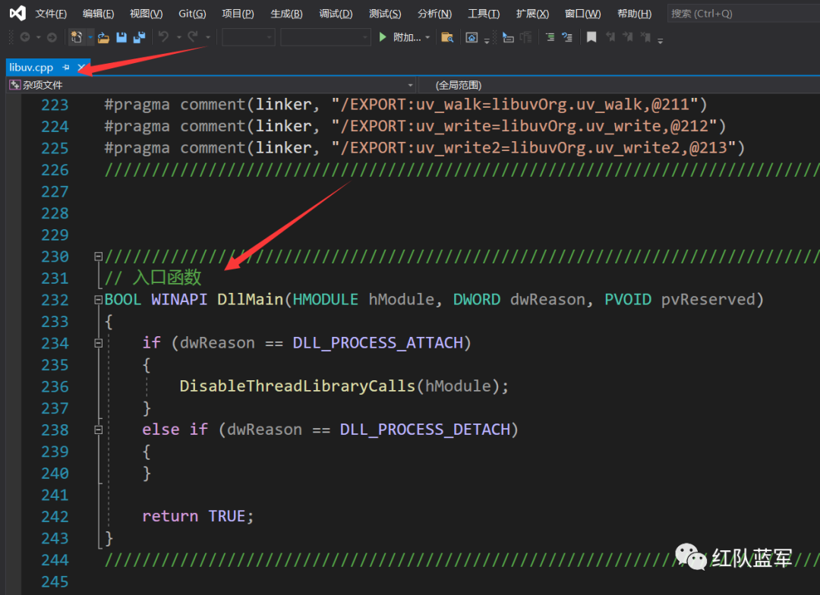Expand the navigate backward history dropdown

(38, 37)
